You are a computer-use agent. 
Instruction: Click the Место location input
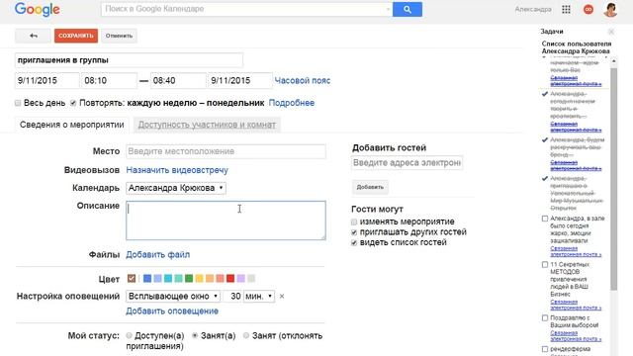pyautogui.click(x=226, y=151)
